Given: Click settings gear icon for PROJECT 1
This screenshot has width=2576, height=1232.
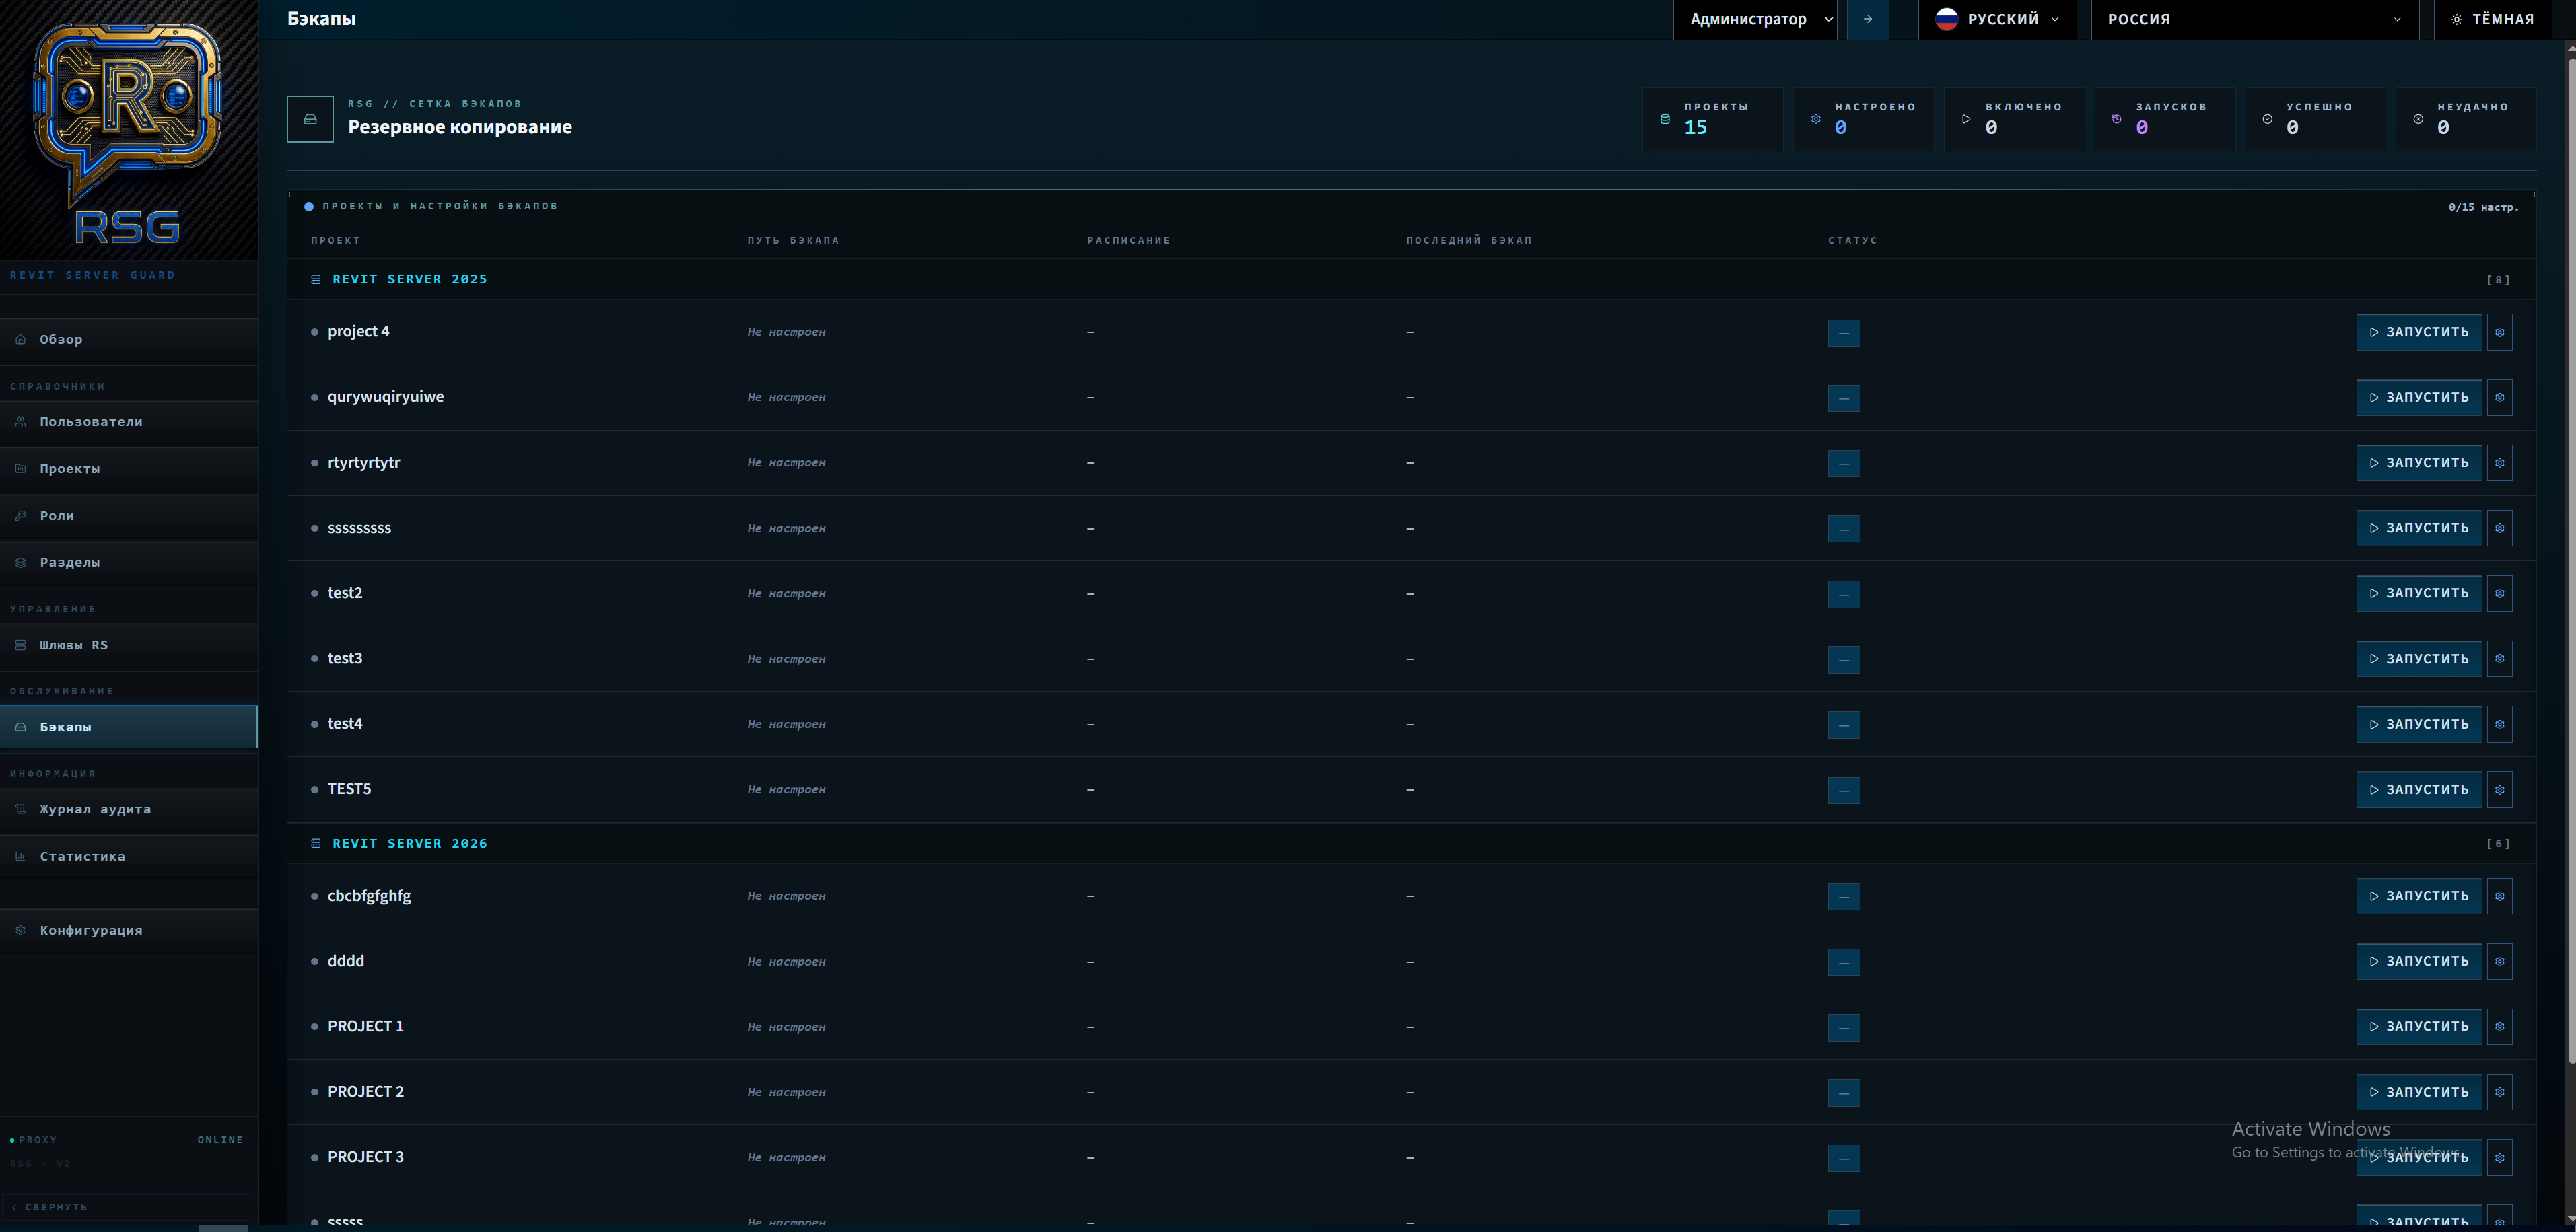Looking at the screenshot, I should 2499,1027.
